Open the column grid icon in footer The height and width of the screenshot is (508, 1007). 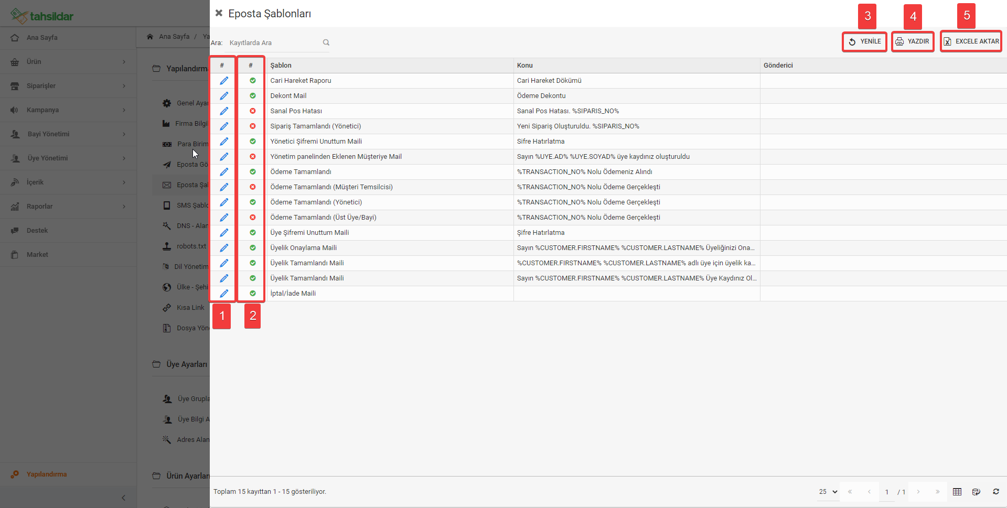click(957, 492)
